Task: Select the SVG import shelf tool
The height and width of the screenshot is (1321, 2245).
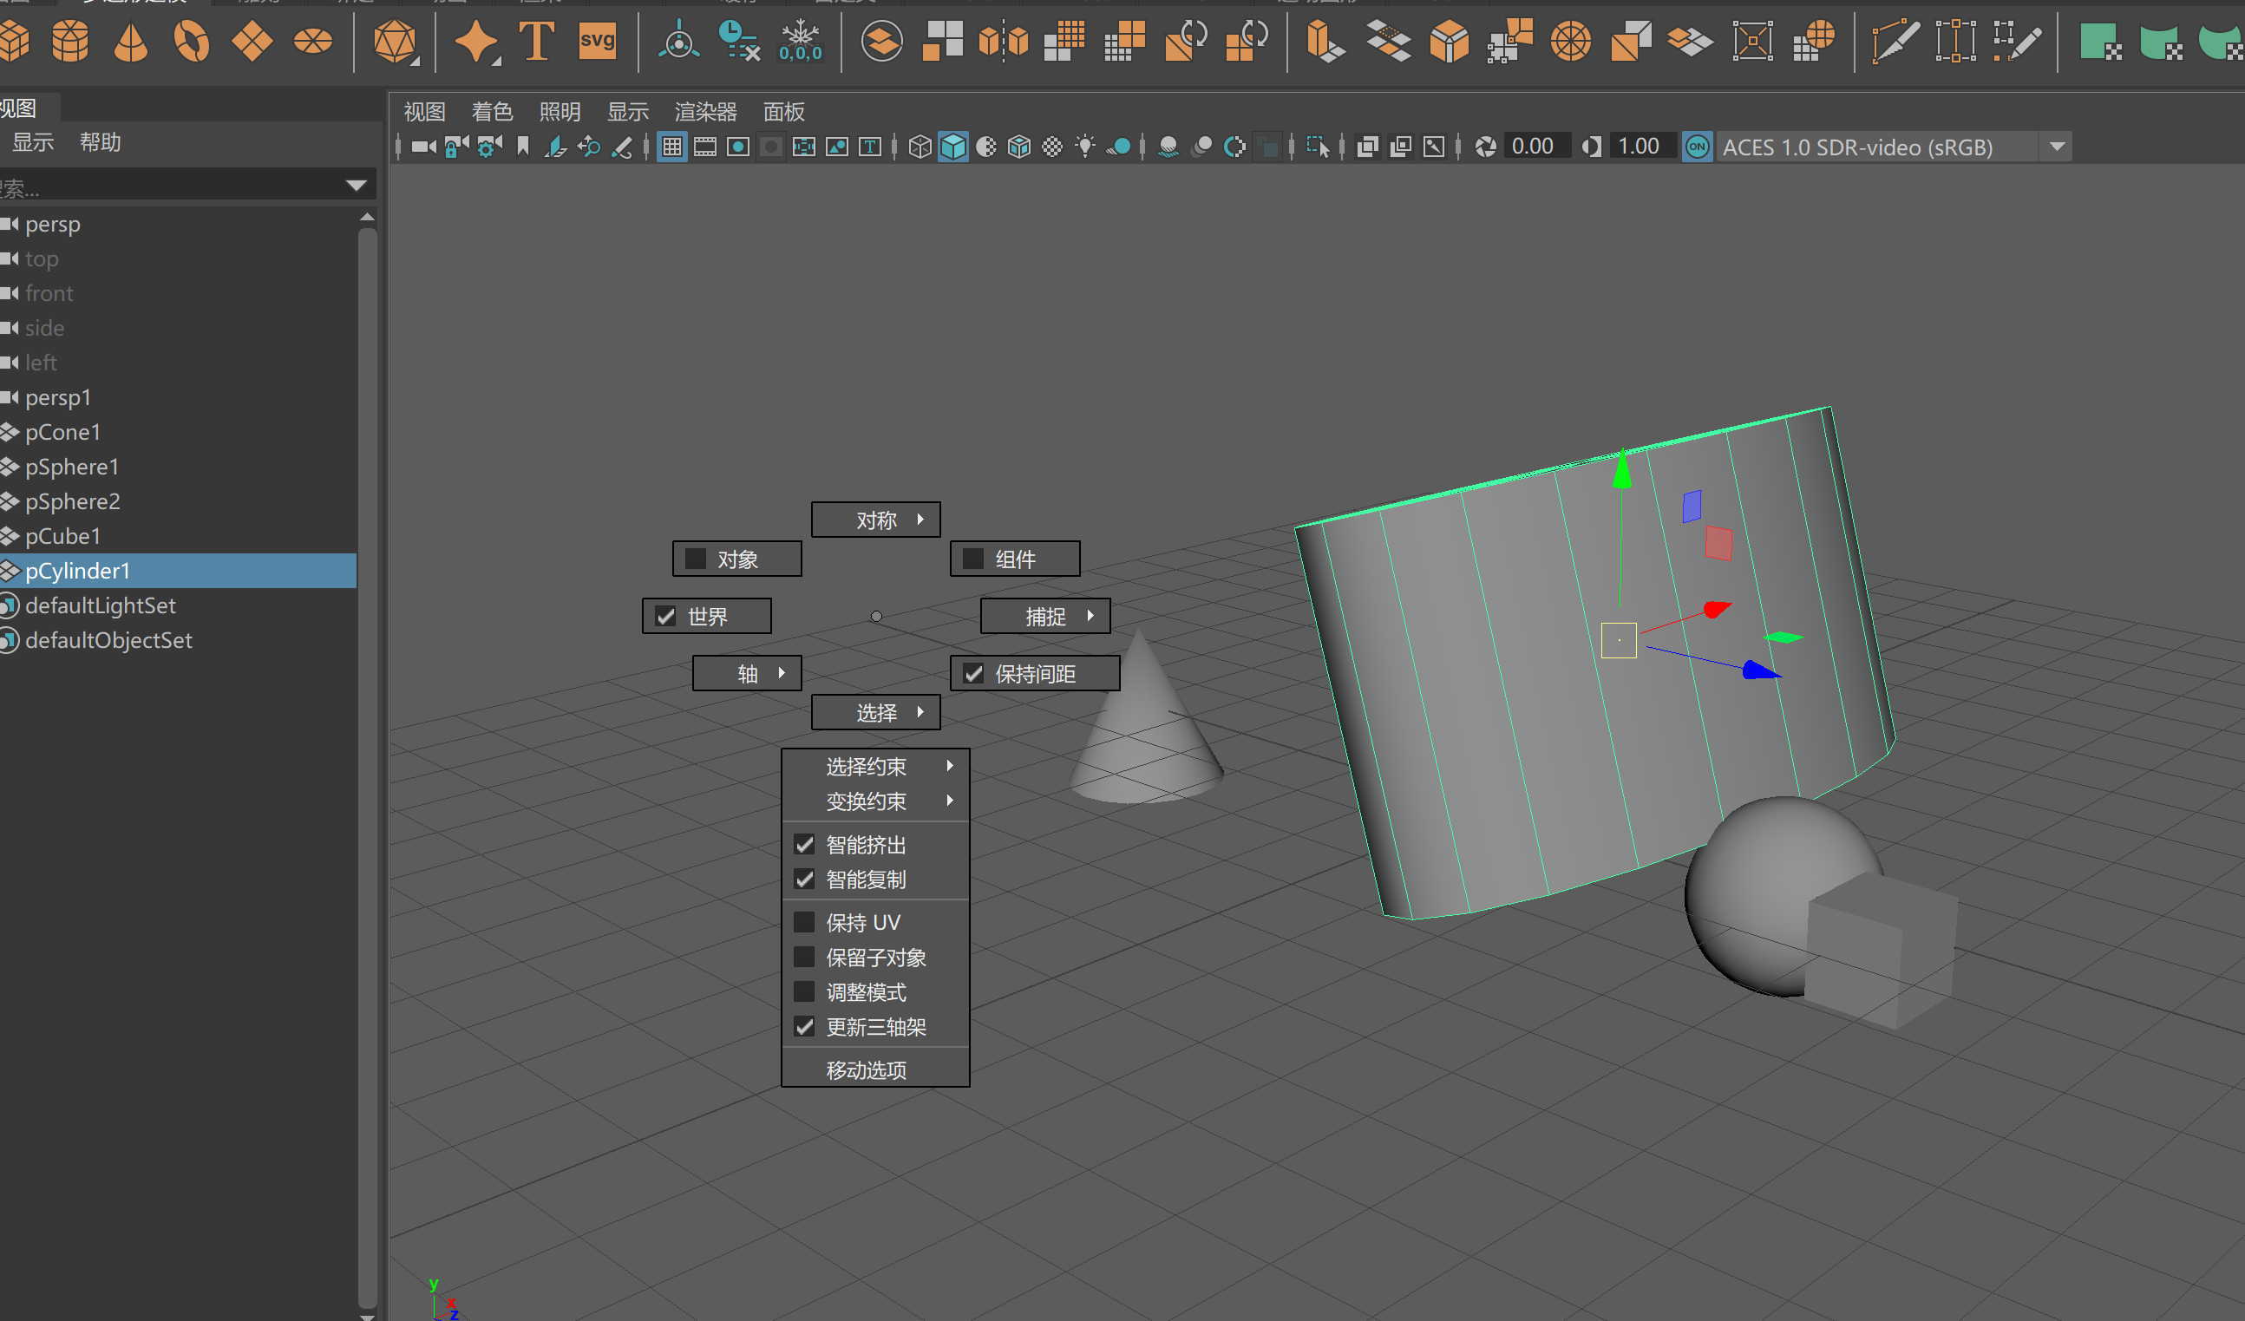Action: [597, 41]
